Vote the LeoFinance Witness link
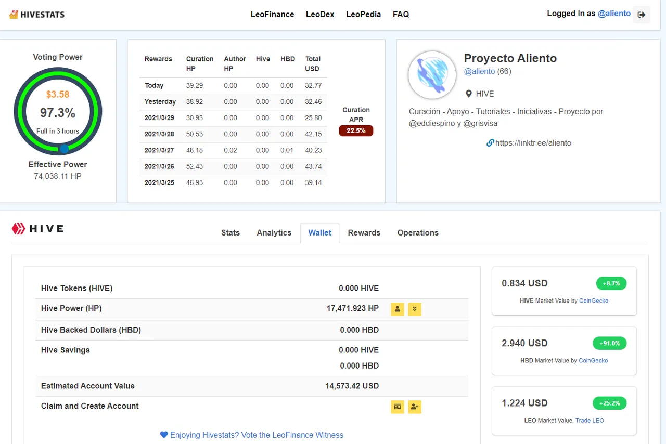This screenshot has height=444, width=666. click(x=257, y=435)
